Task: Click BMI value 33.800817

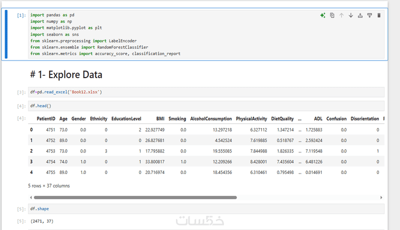Action: (155, 162)
